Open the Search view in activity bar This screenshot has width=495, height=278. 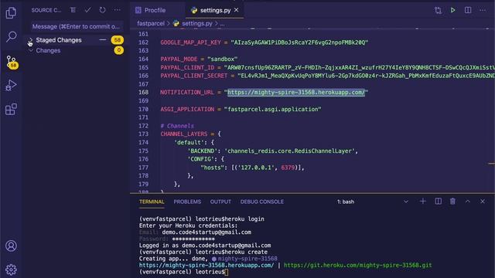point(11,36)
